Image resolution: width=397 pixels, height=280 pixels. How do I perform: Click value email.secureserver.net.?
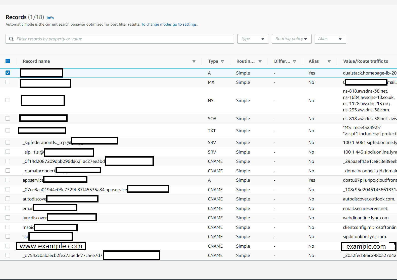click(366, 208)
